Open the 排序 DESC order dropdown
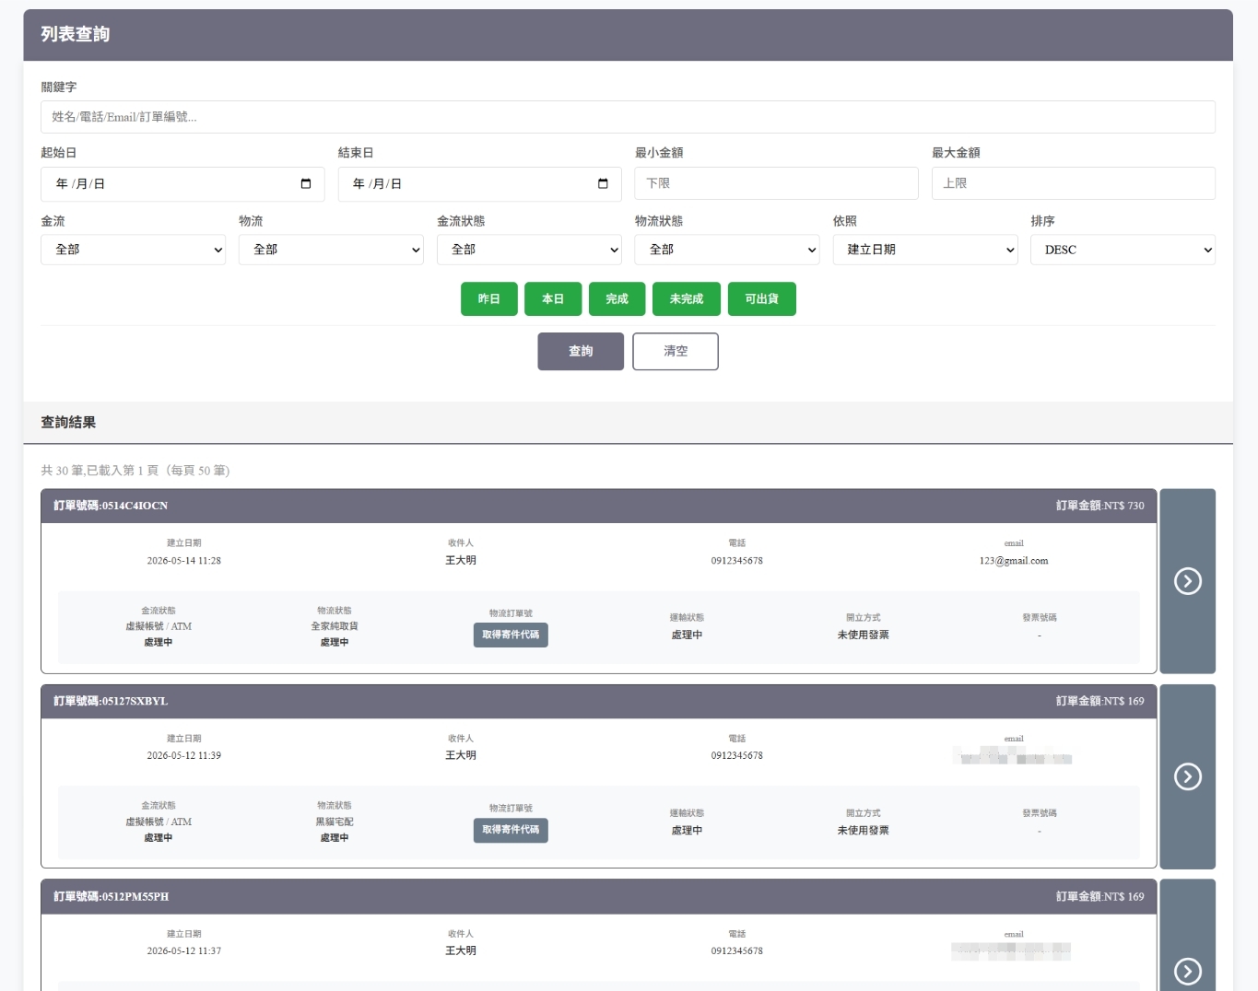Viewport: 1258px width, 991px height. (x=1123, y=250)
